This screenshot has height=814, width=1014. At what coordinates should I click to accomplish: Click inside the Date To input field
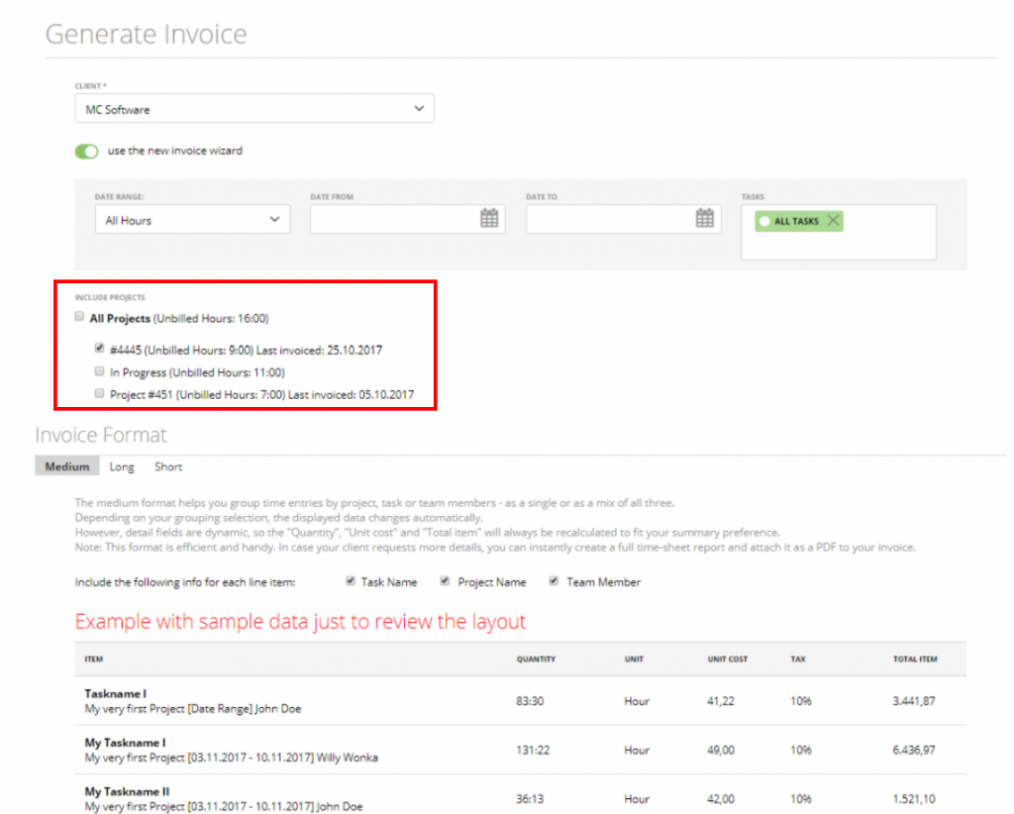tap(624, 219)
